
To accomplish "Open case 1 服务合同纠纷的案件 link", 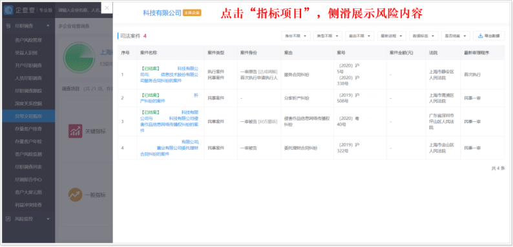I will tap(169, 75).
